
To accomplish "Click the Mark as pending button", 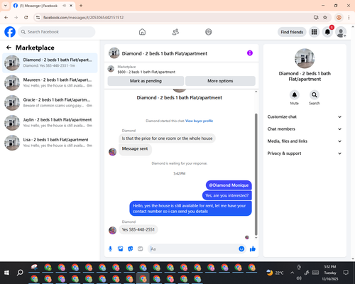I will [146, 81].
